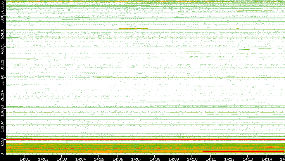Click the 14:03 tick label

click(x=62, y=159)
